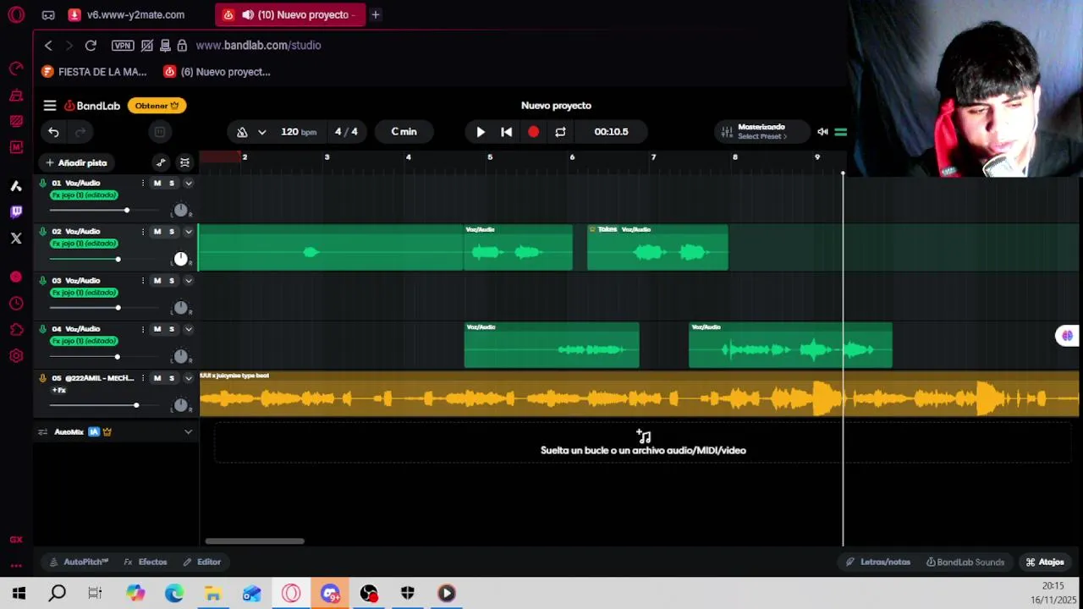Click track 02 Fx jojo (1) effect badge
Image resolution: width=1083 pixels, height=609 pixels.
(84, 244)
